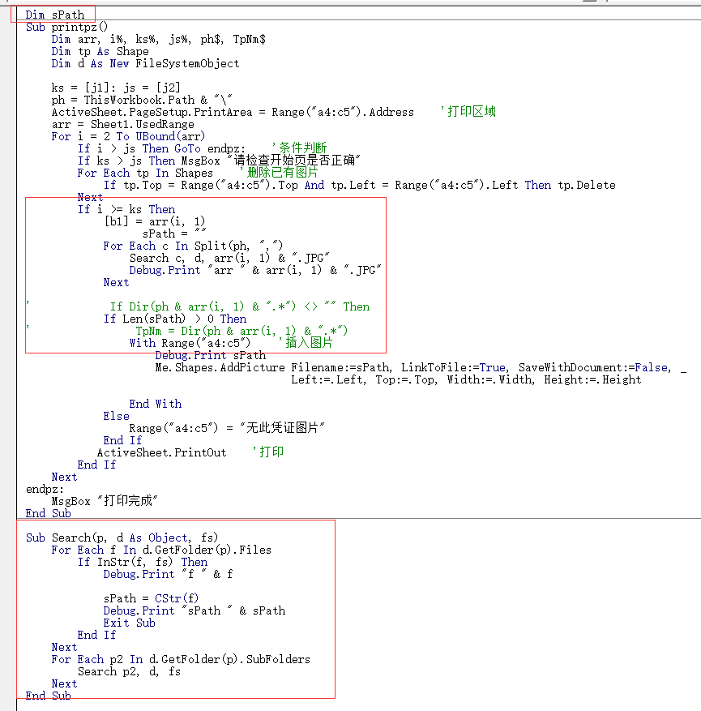
Task: Click 'For i = 2 To UBound(arr)' line
Action: 128,136
